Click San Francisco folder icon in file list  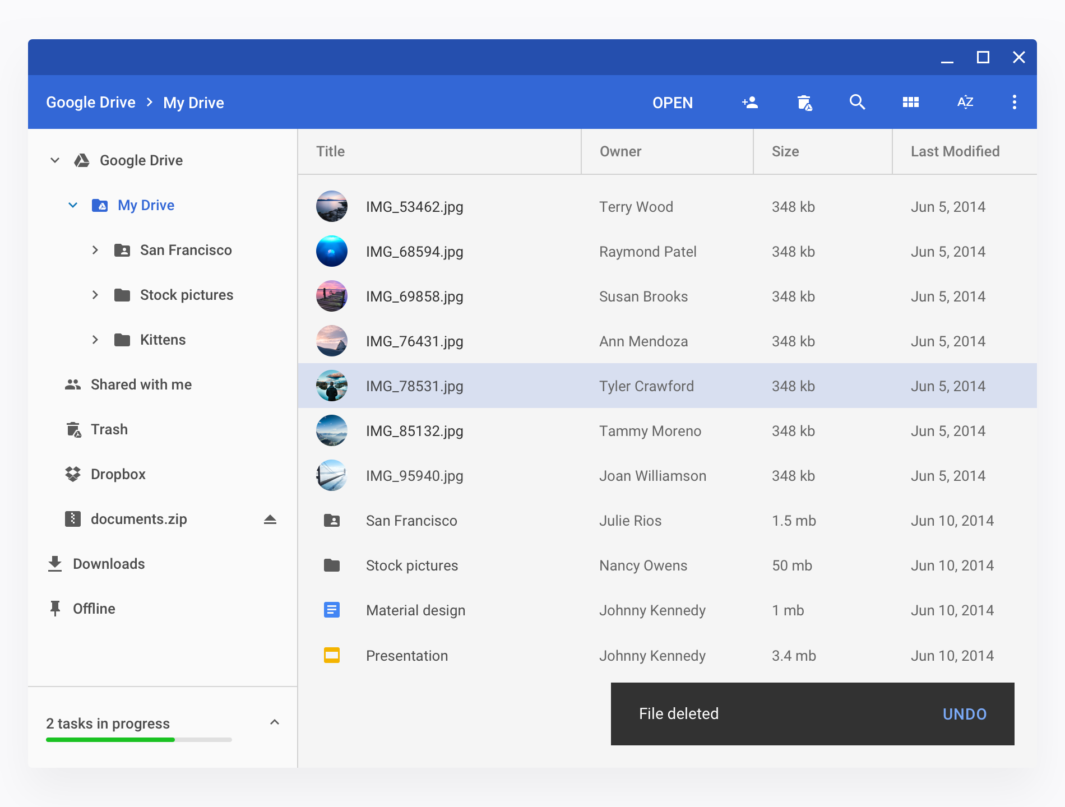(x=332, y=521)
